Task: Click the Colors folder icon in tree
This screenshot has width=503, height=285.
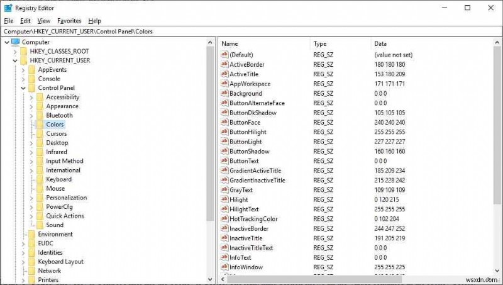Action: point(40,124)
